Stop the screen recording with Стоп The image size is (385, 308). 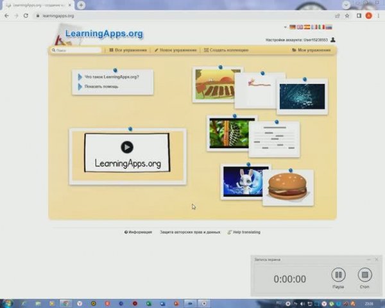365,275
